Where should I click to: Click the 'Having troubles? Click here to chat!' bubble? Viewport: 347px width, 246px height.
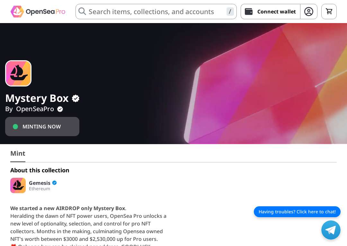(297, 212)
